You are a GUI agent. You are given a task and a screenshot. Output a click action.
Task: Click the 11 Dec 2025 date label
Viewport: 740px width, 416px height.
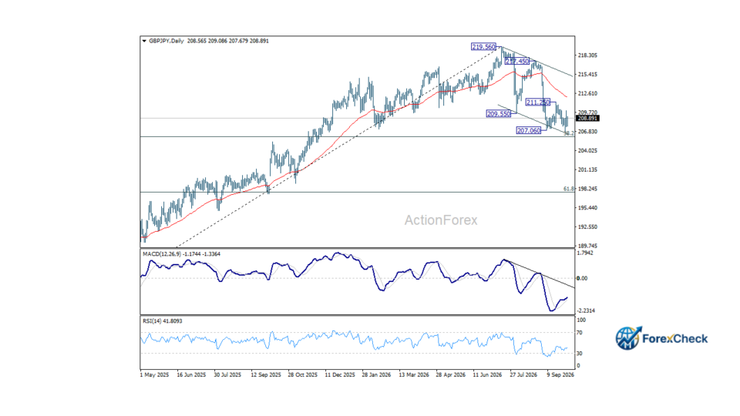tap(340, 375)
